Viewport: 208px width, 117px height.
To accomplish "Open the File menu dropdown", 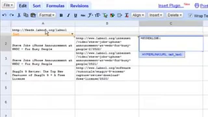I will (8, 5).
